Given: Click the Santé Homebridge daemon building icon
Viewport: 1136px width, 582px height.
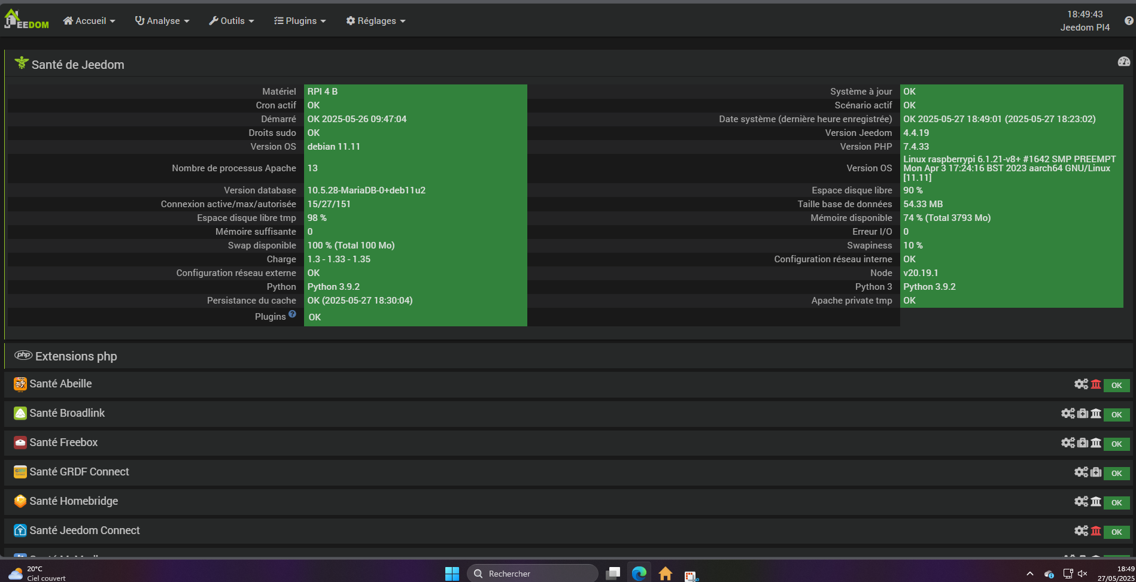Looking at the screenshot, I should [1096, 502].
